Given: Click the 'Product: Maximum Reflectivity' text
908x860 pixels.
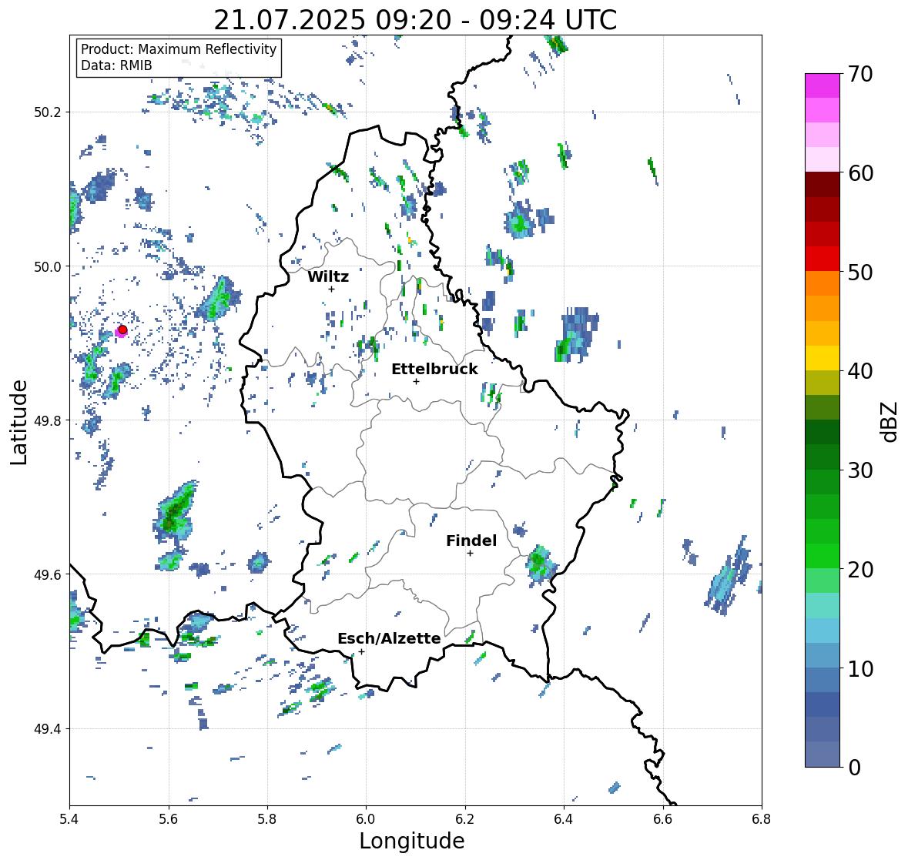Looking at the screenshot, I should click(179, 49).
